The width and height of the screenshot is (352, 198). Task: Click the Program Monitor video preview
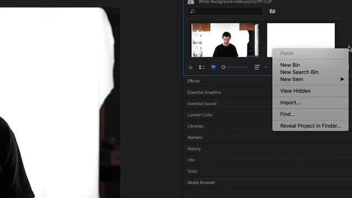click(x=60, y=103)
